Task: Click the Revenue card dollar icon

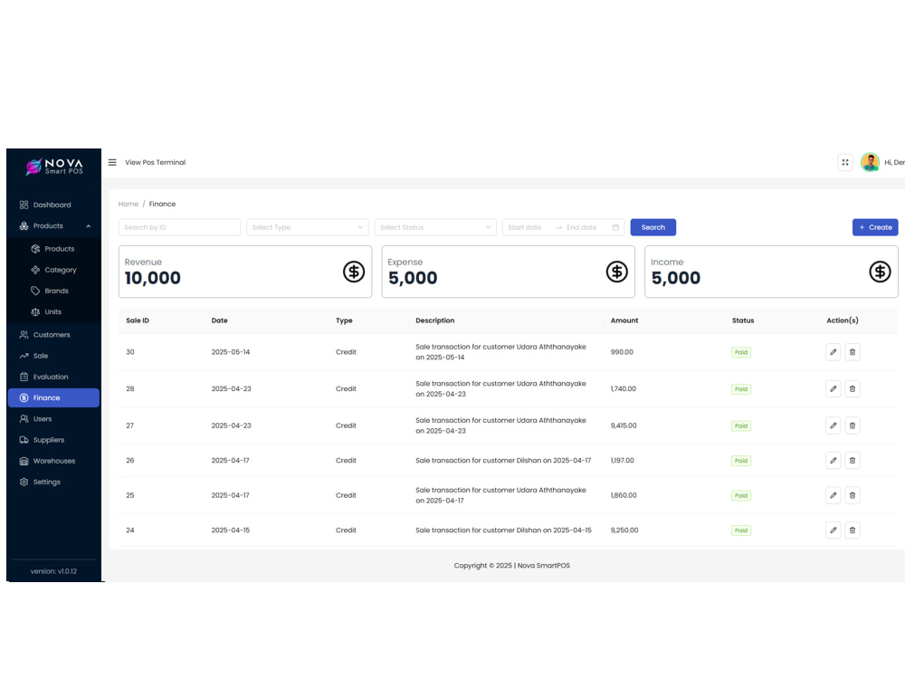Action: (354, 272)
